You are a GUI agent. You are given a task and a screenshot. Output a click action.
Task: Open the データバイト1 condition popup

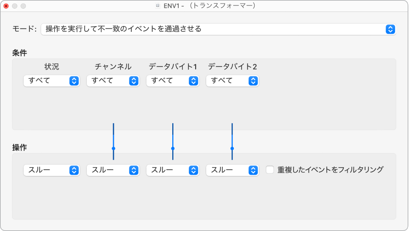point(172,81)
